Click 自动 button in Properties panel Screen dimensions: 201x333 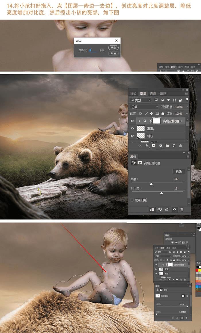179,171
